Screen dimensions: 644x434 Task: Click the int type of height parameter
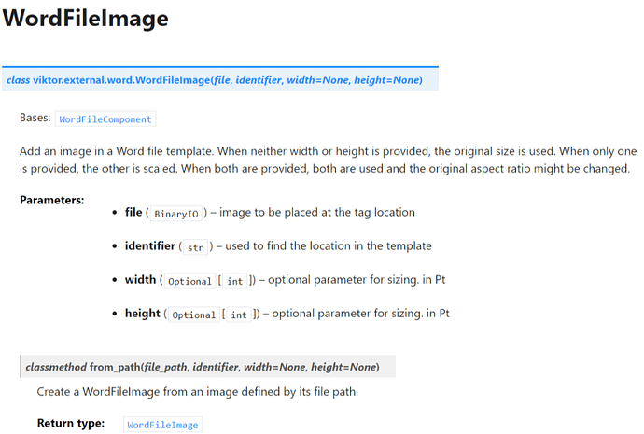[x=239, y=315]
